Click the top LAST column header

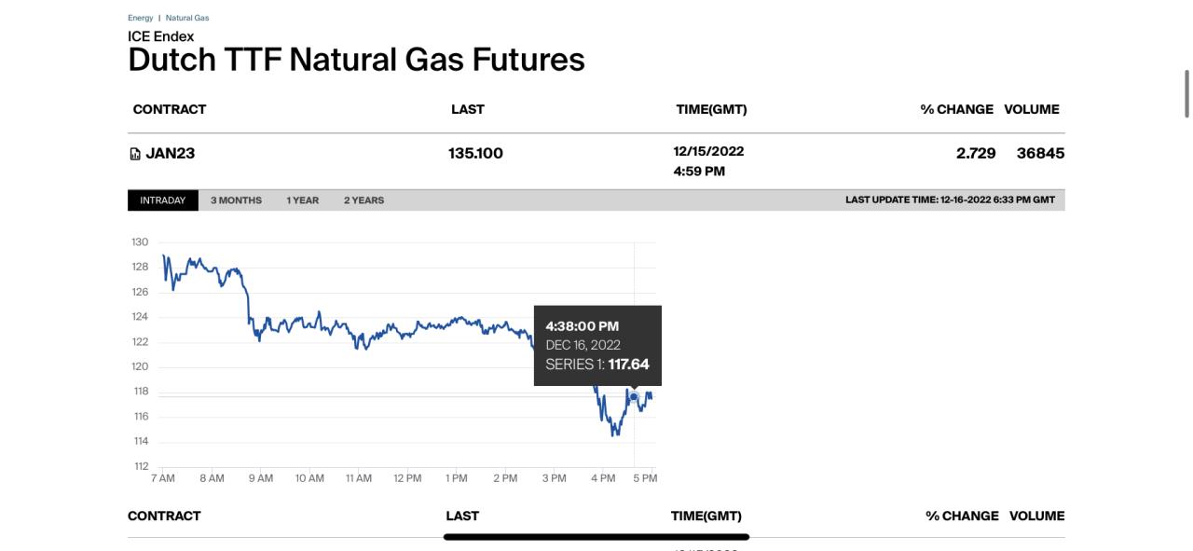[x=468, y=109]
